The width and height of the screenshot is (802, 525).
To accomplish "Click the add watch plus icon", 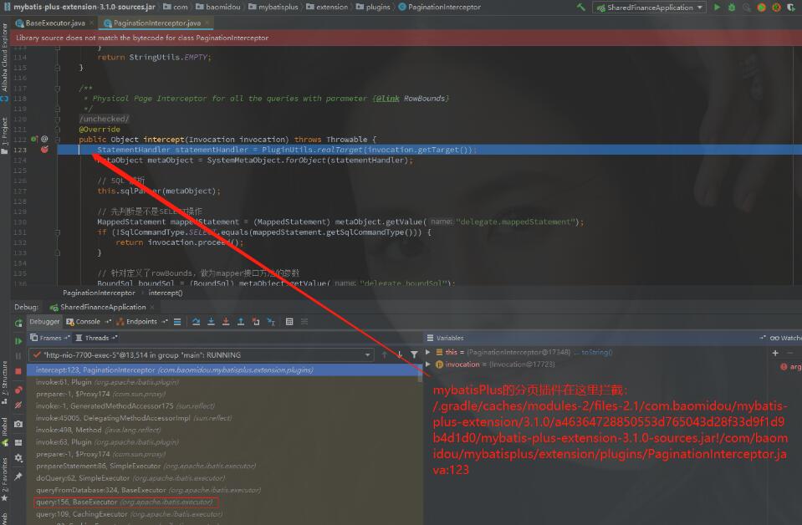I will 775,353.
